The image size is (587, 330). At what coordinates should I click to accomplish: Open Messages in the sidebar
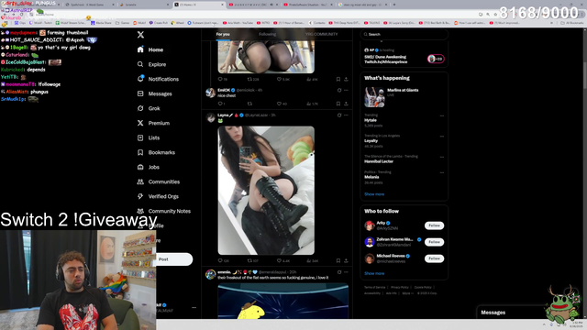tap(155, 93)
